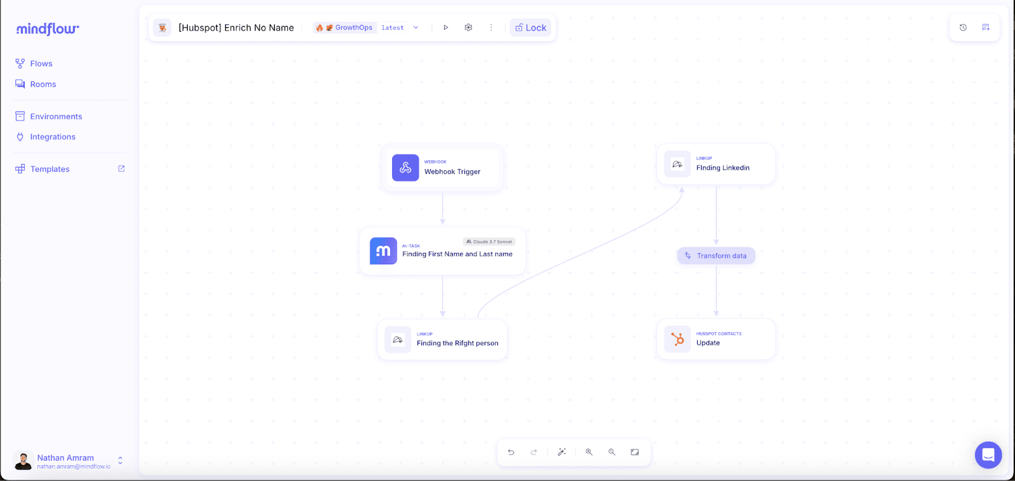The width and height of the screenshot is (1015, 481).
Task: Click the flow emoji icon beside the title
Action: [162, 28]
